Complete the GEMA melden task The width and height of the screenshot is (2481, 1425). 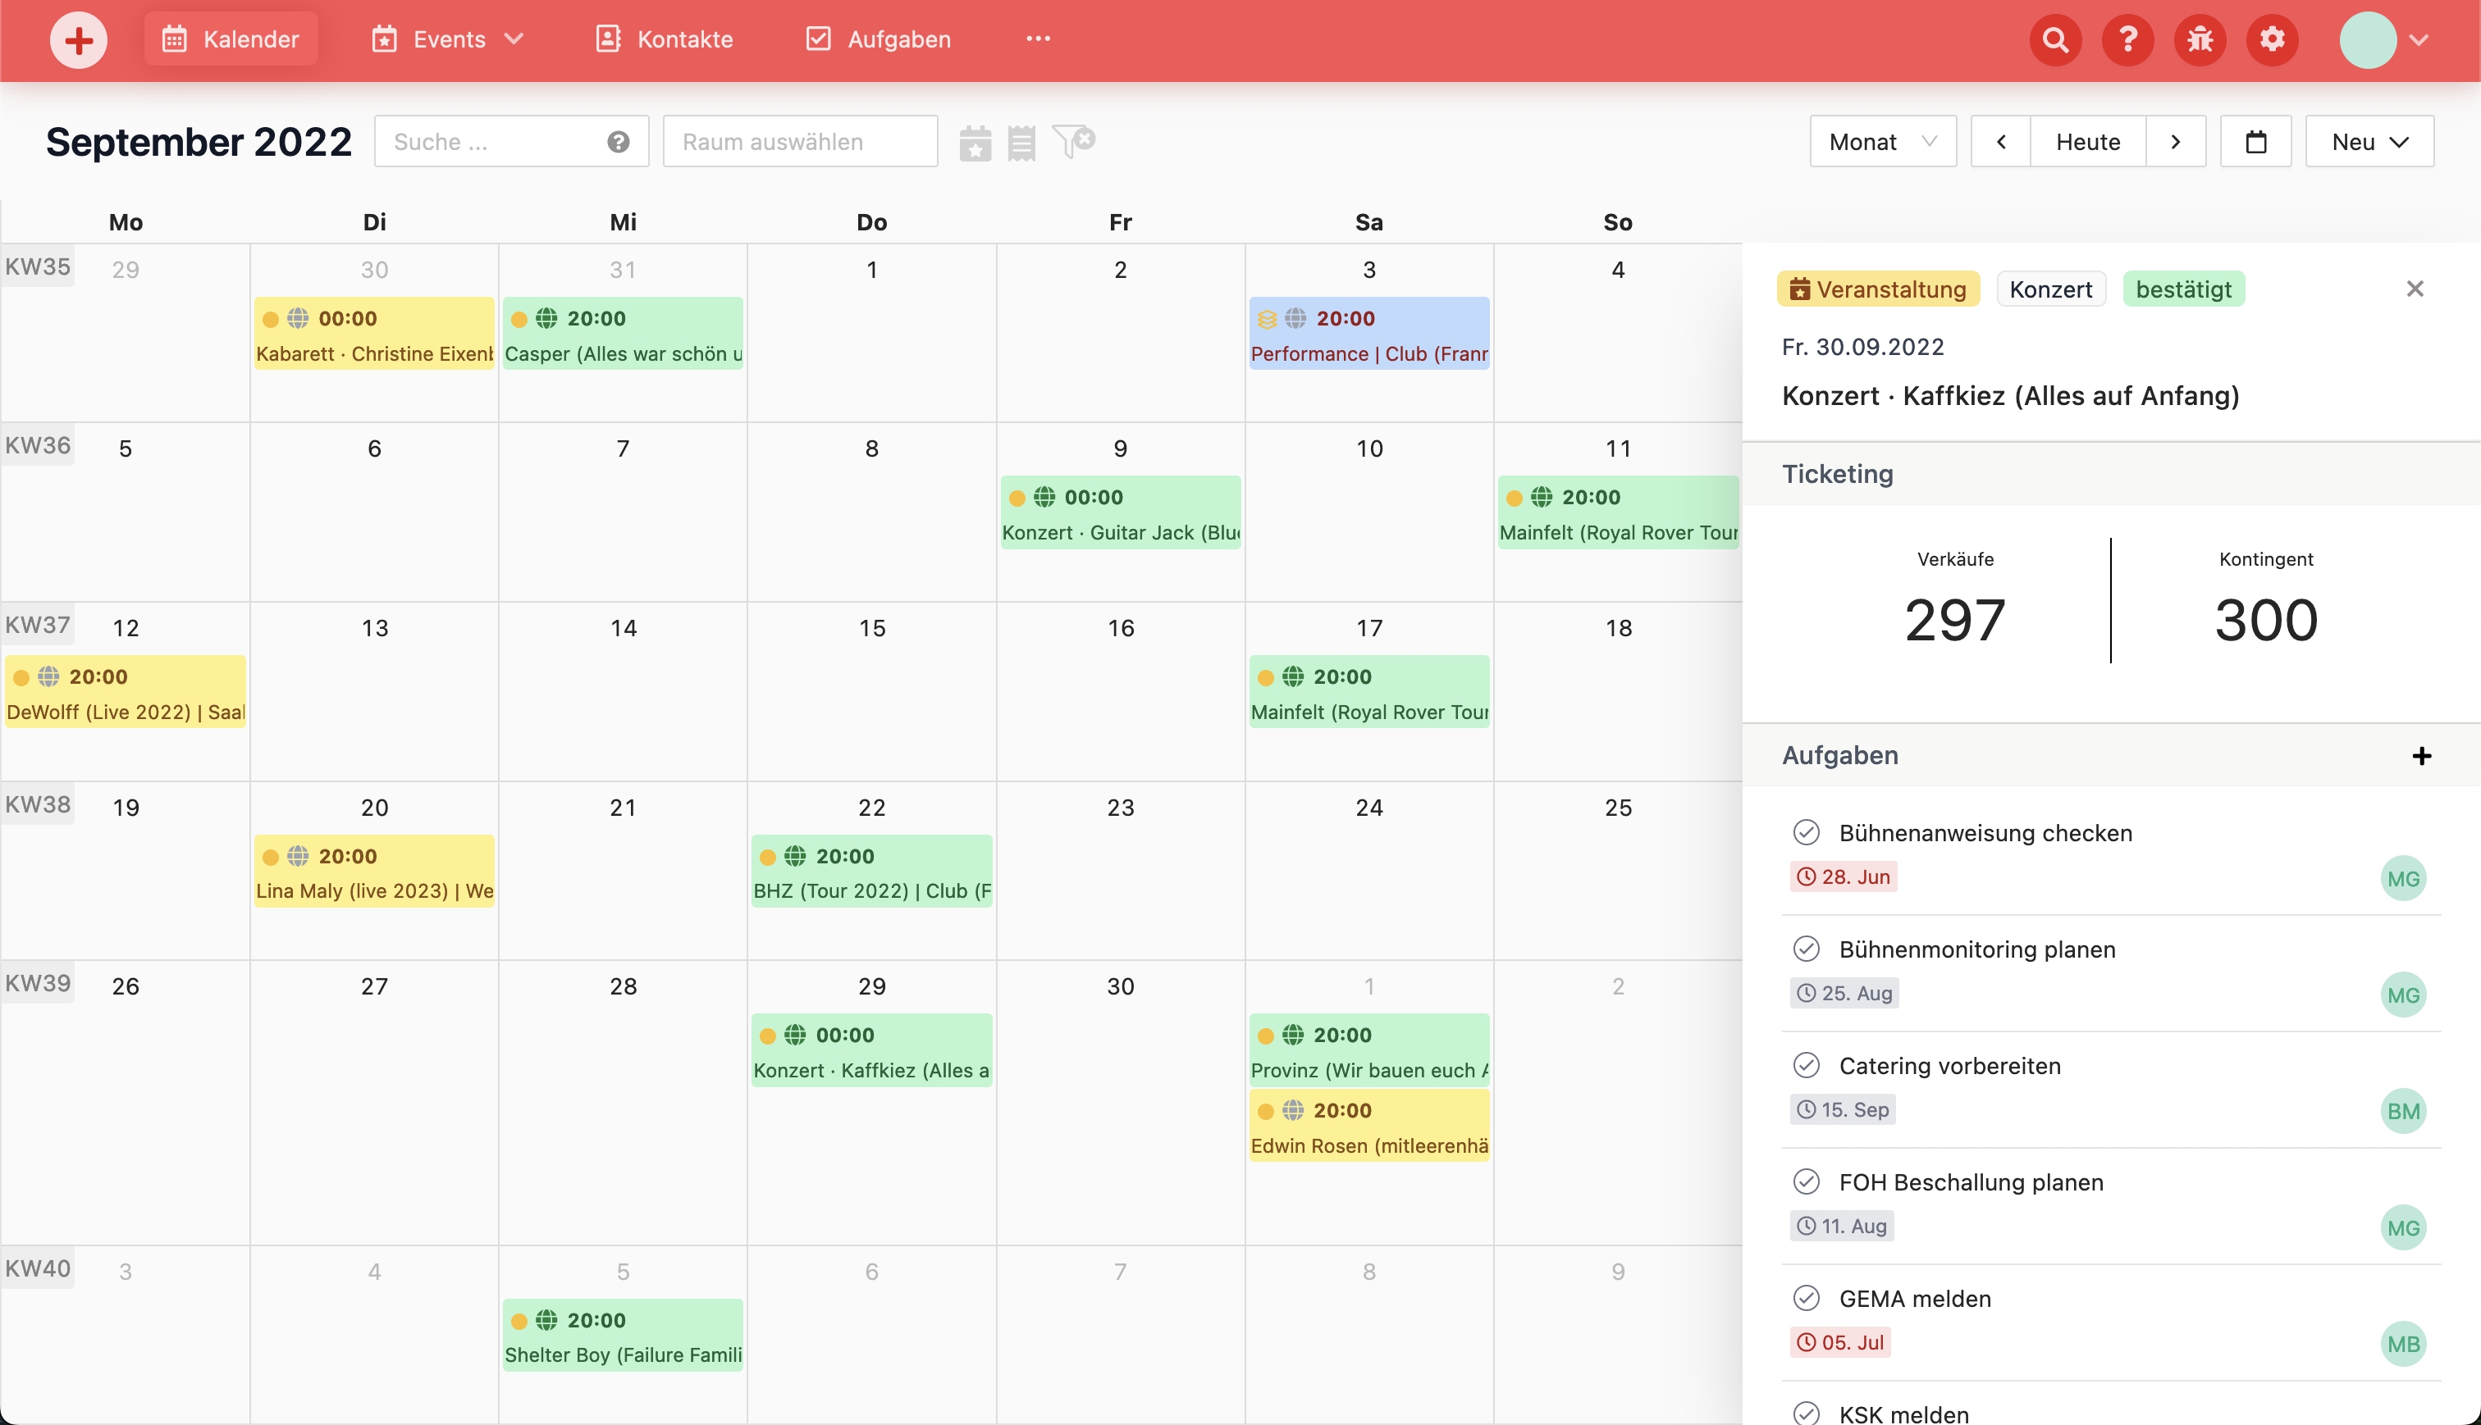(1807, 1299)
